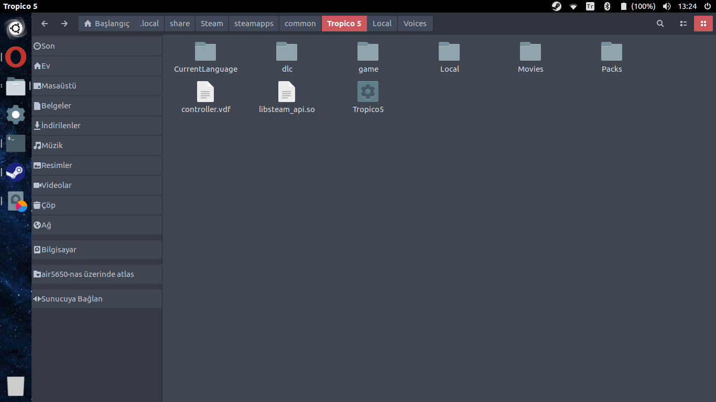Launch Opera from the launcher
The width and height of the screenshot is (716, 402).
16,57
